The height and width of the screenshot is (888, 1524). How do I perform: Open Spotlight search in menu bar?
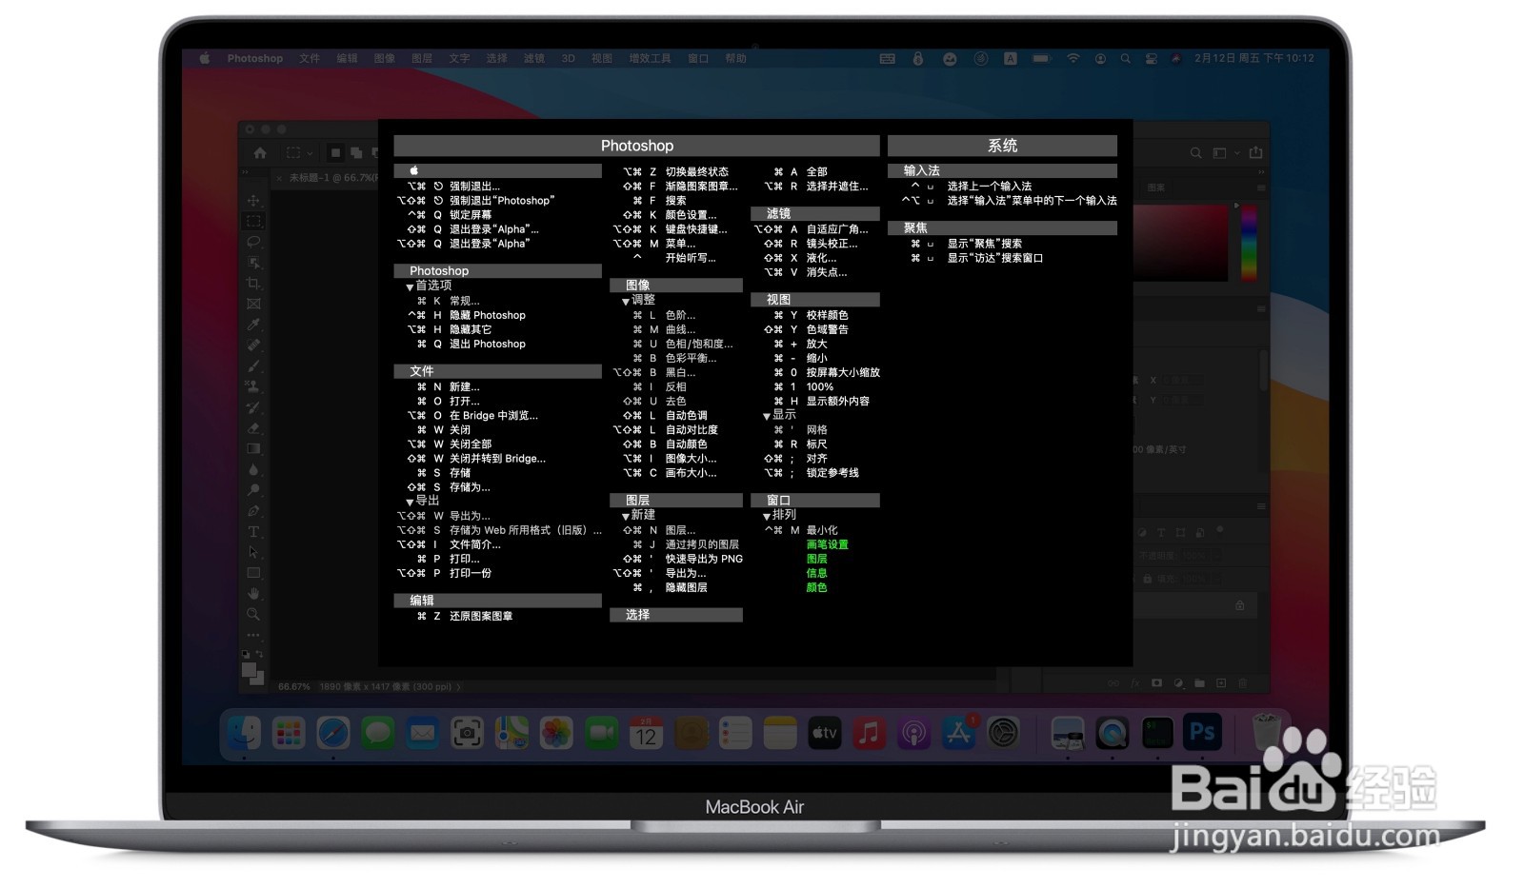(1125, 58)
